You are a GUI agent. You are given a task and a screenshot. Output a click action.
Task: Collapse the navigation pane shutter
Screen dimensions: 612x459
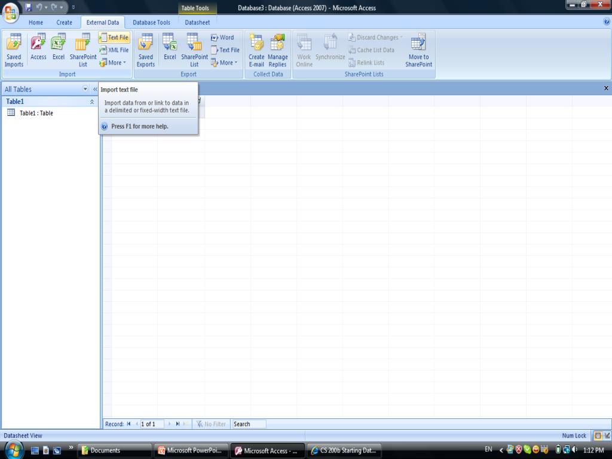click(95, 89)
